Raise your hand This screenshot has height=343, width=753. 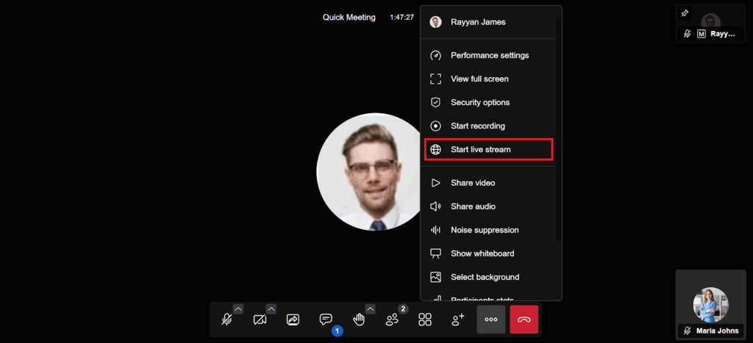(359, 319)
